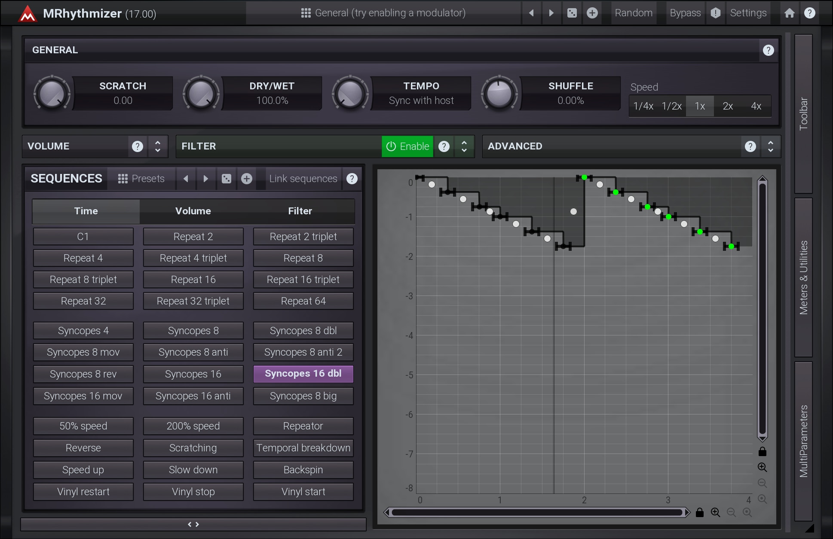Screen dimensions: 833x539
Task: Expand the Volume section arrows
Action: [x=158, y=146]
